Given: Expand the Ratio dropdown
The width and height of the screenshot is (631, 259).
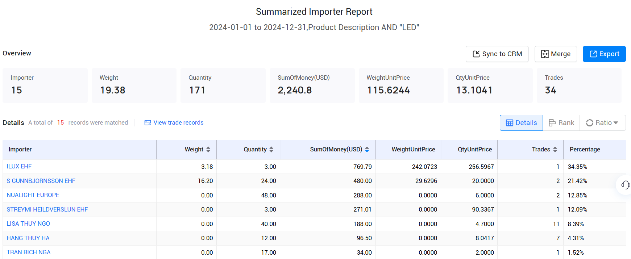Looking at the screenshot, I should pyautogui.click(x=602, y=123).
